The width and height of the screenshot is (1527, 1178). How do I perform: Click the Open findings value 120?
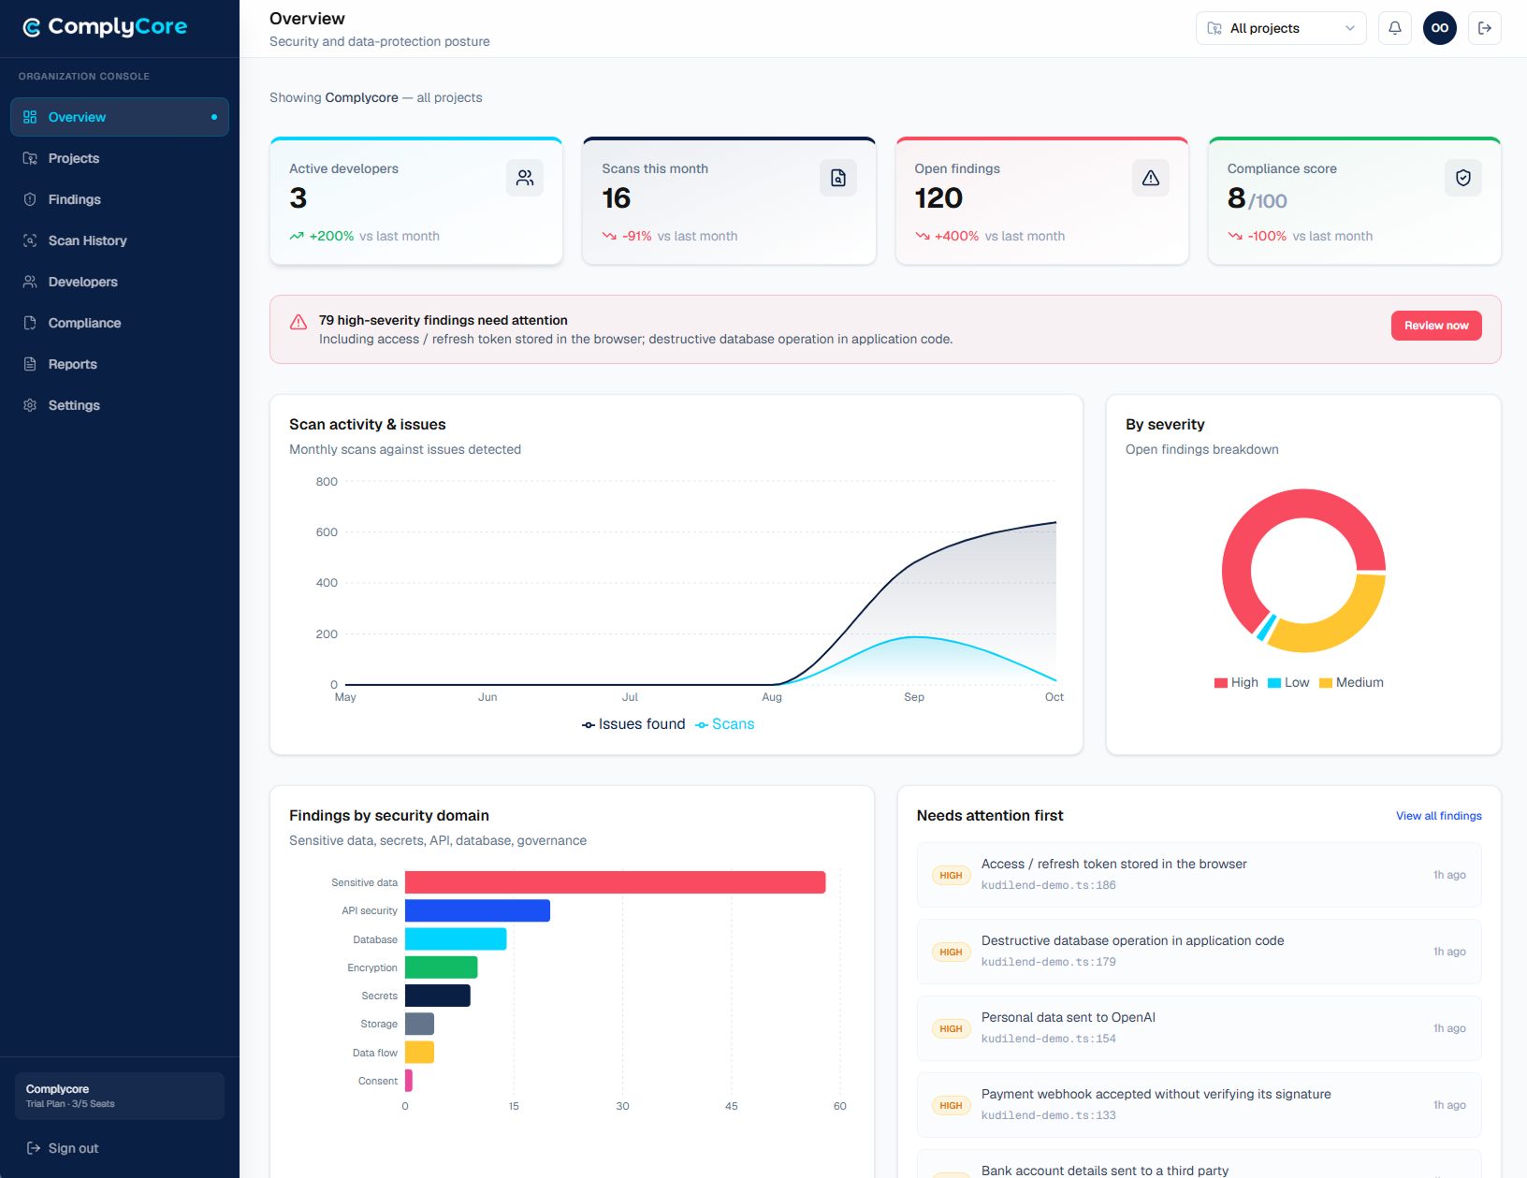(938, 198)
